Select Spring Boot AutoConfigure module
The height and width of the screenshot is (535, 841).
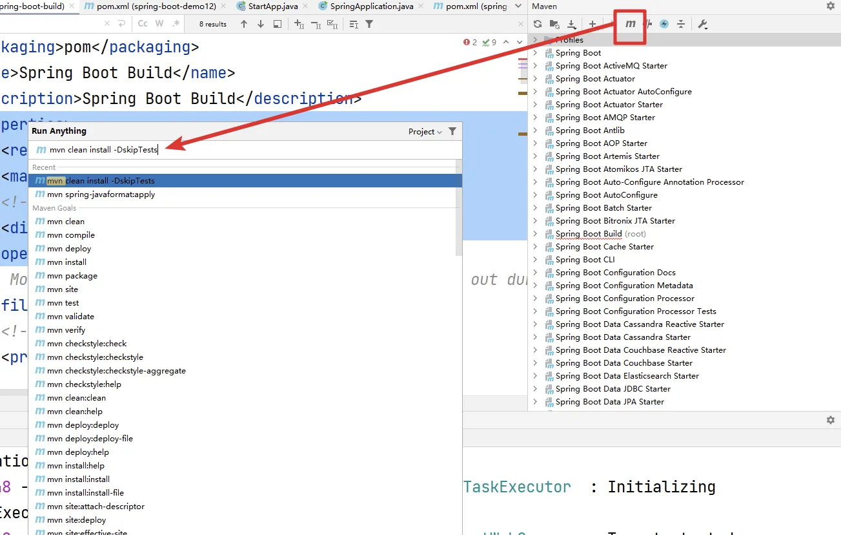(607, 195)
